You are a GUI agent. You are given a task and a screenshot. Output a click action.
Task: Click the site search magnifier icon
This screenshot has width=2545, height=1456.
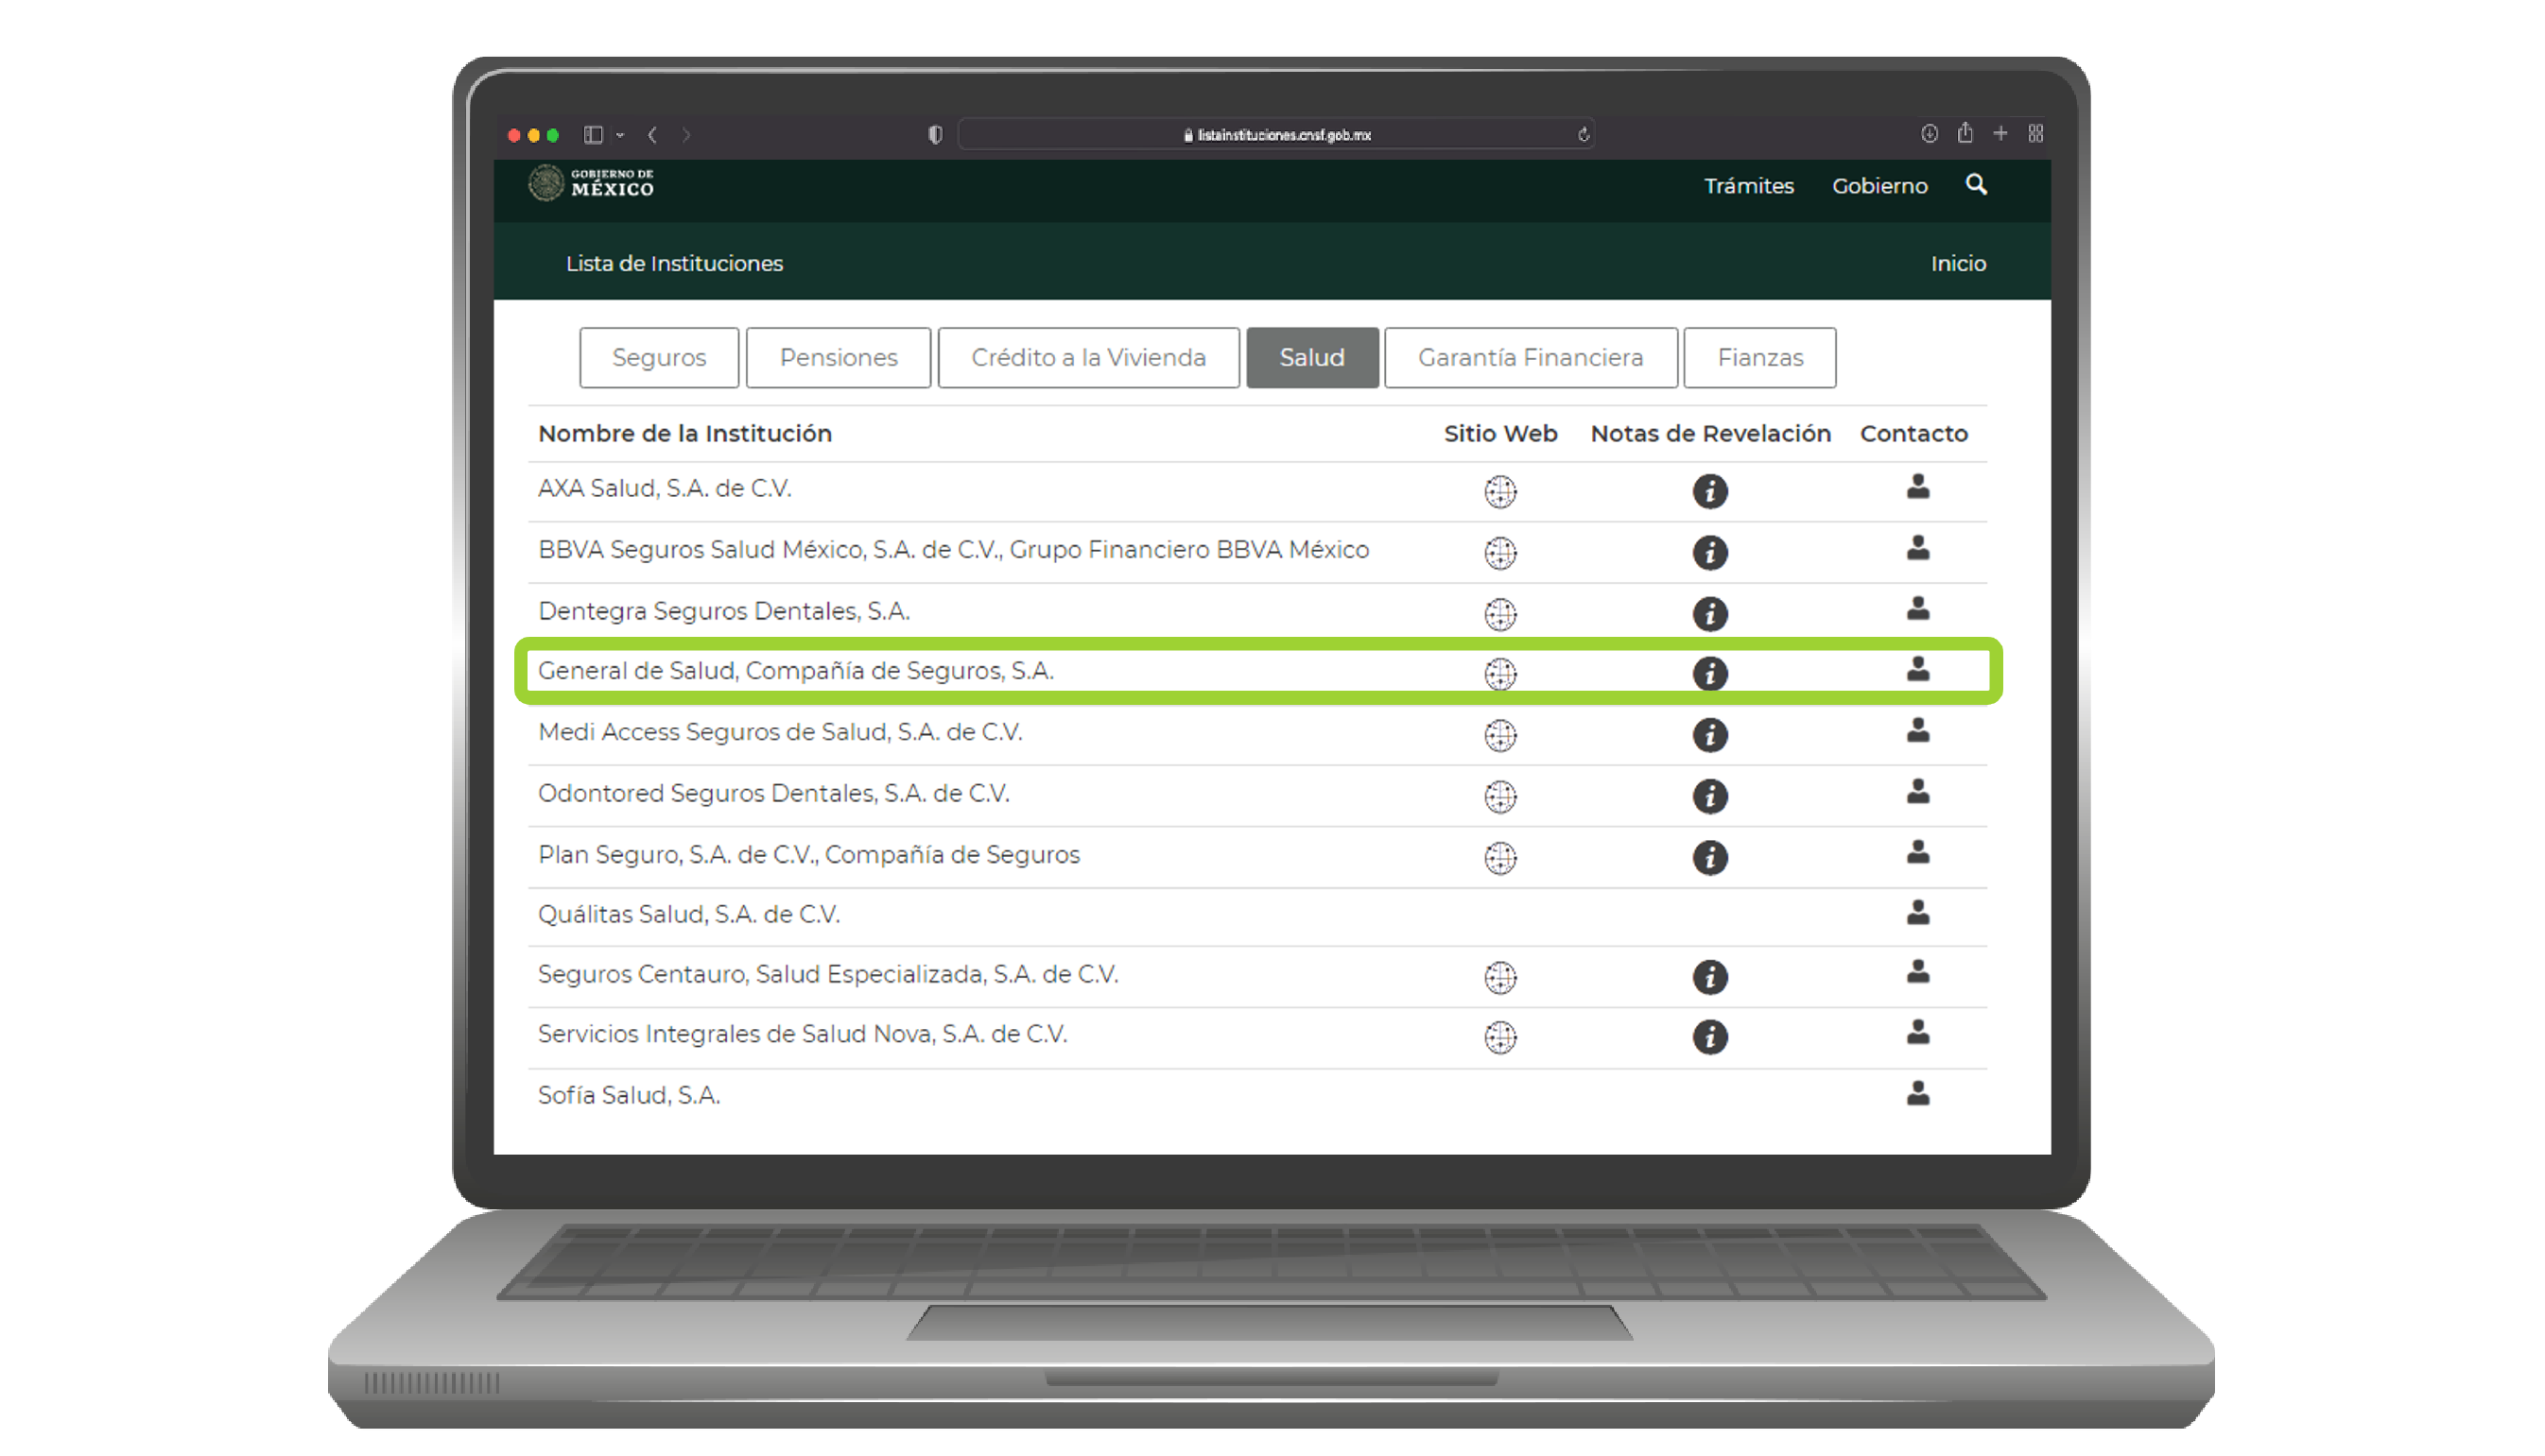click(x=1976, y=185)
